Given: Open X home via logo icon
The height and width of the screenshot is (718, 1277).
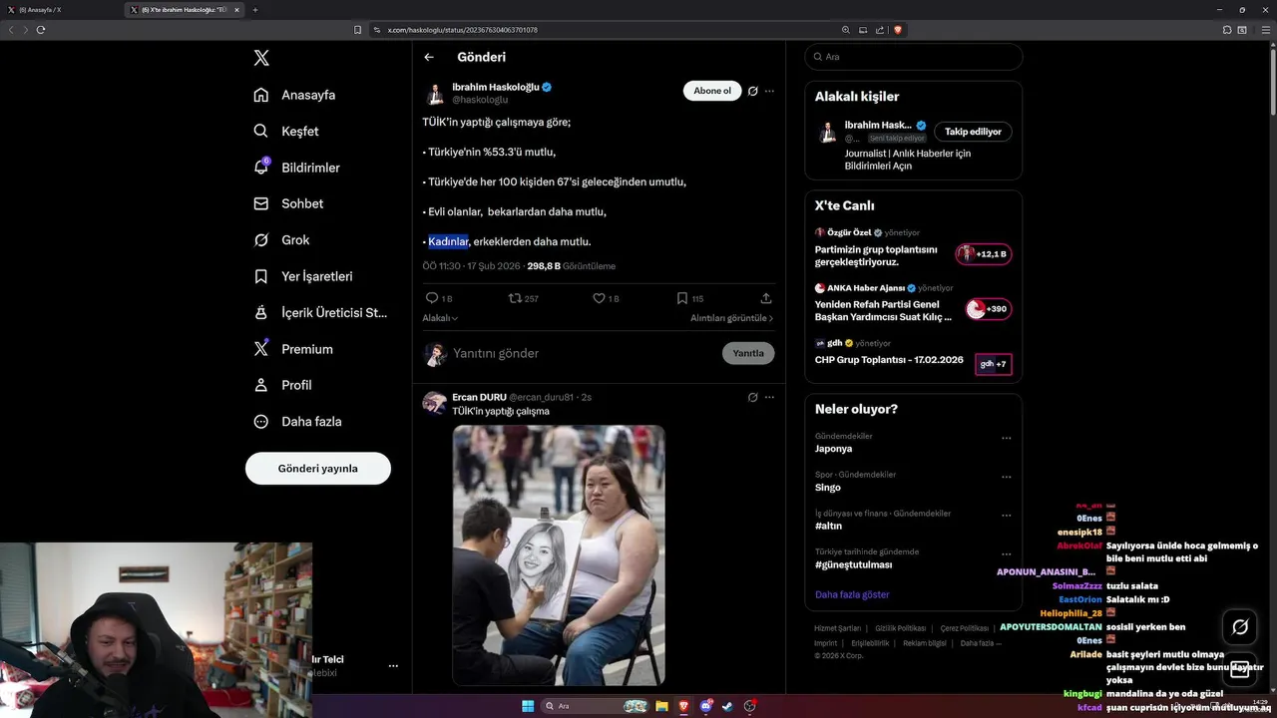Looking at the screenshot, I should coord(261,58).
